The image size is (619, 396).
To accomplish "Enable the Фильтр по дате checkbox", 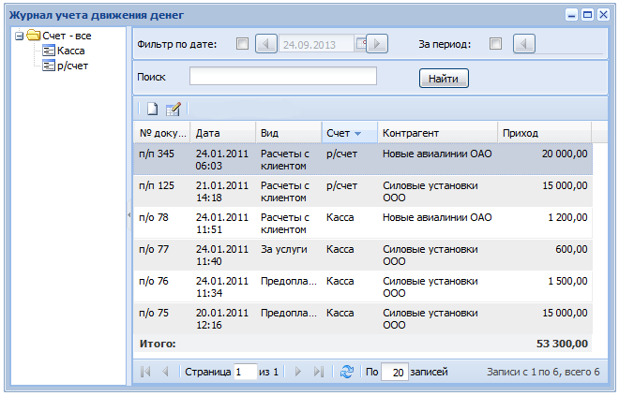I will click(x=242, y=44).
